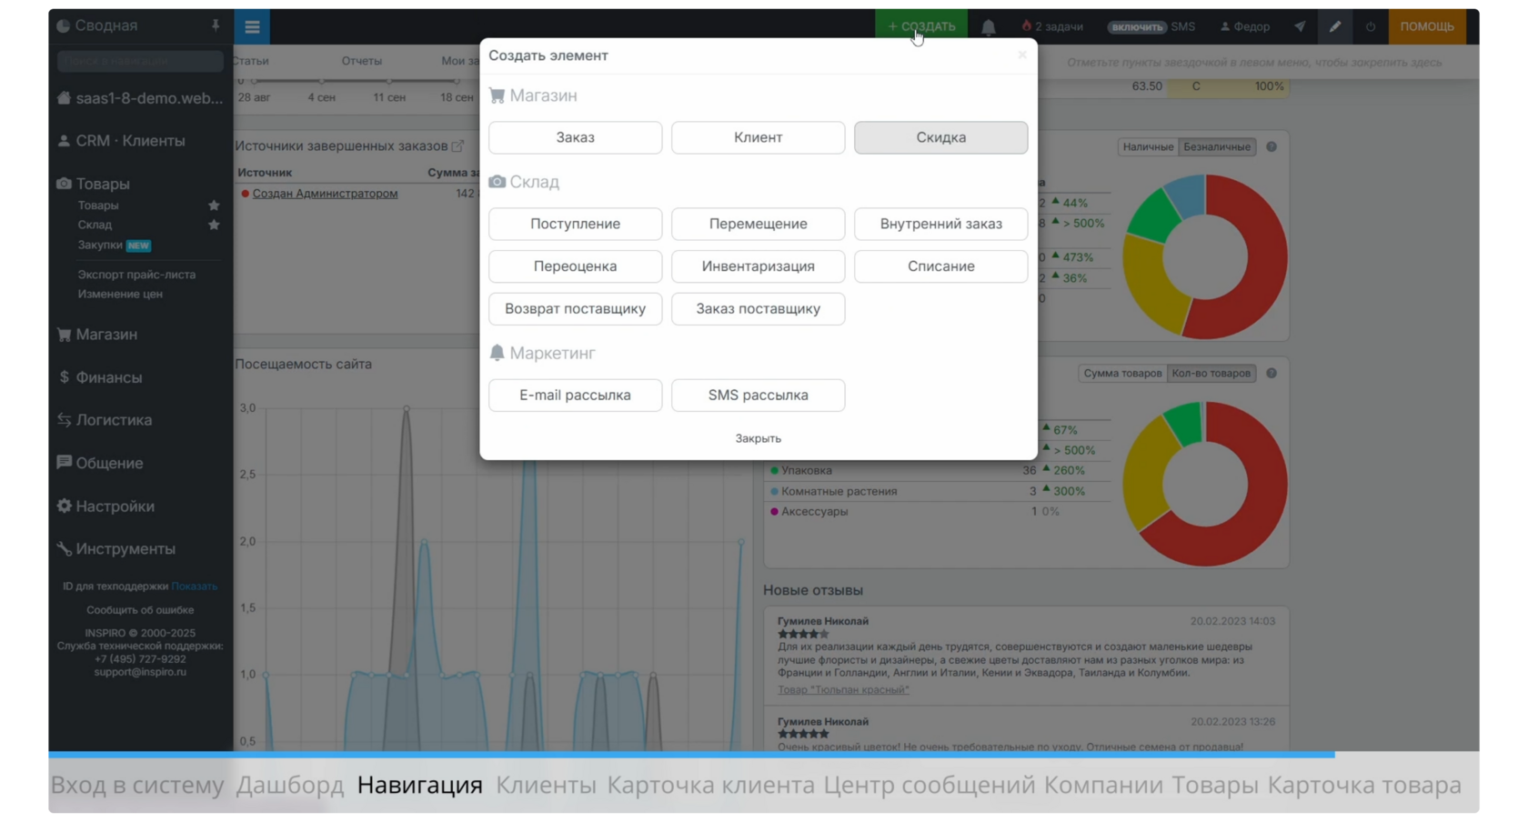Open the hamburger menu icon
The width and height of the screenshot is (1528, 822).
pyautogui.click(x=252, y=26)
